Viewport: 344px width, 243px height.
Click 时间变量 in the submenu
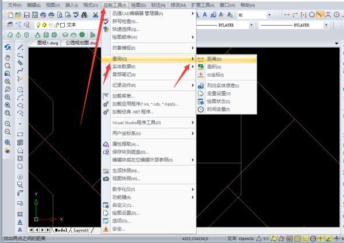[x=226, y=109]
